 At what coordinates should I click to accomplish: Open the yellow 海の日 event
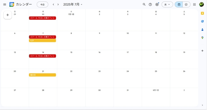coord(43,75)
